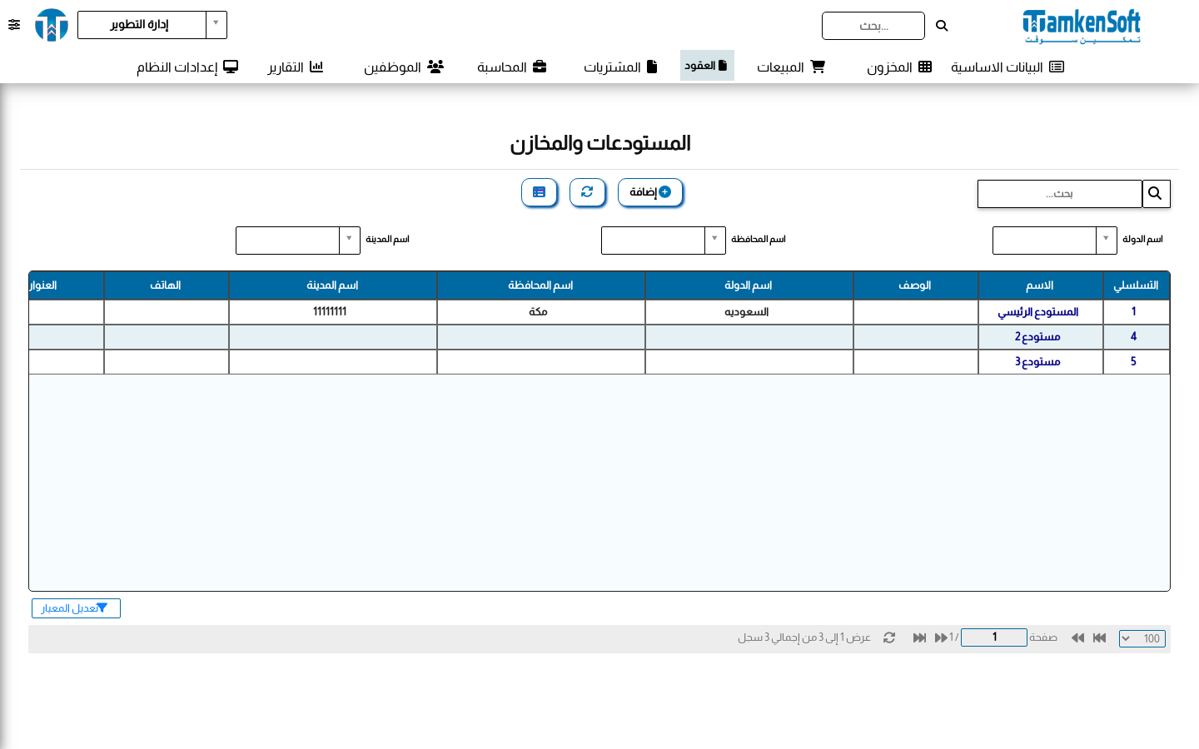Screen dimensions: 1199x749
Task: Click the header بحث search field
Action: click(x=873, y=26)
